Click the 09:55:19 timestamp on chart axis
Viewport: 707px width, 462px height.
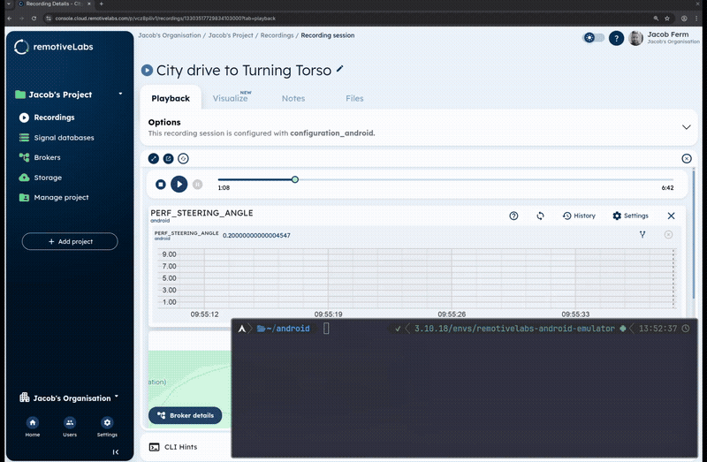click(328, 314)
